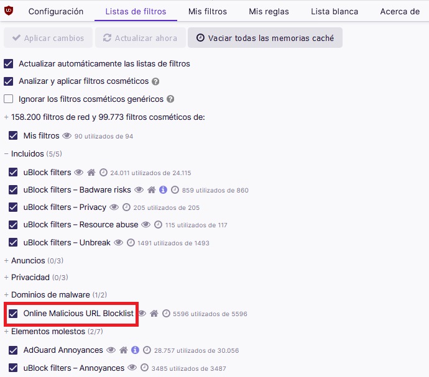Viewport: 429px width, 377px height.
Task: Uncheck uBlock filters – Badware risks
Action: [x=13, y=189]
